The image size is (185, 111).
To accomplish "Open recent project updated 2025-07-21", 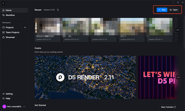I will tap(132, 30).
